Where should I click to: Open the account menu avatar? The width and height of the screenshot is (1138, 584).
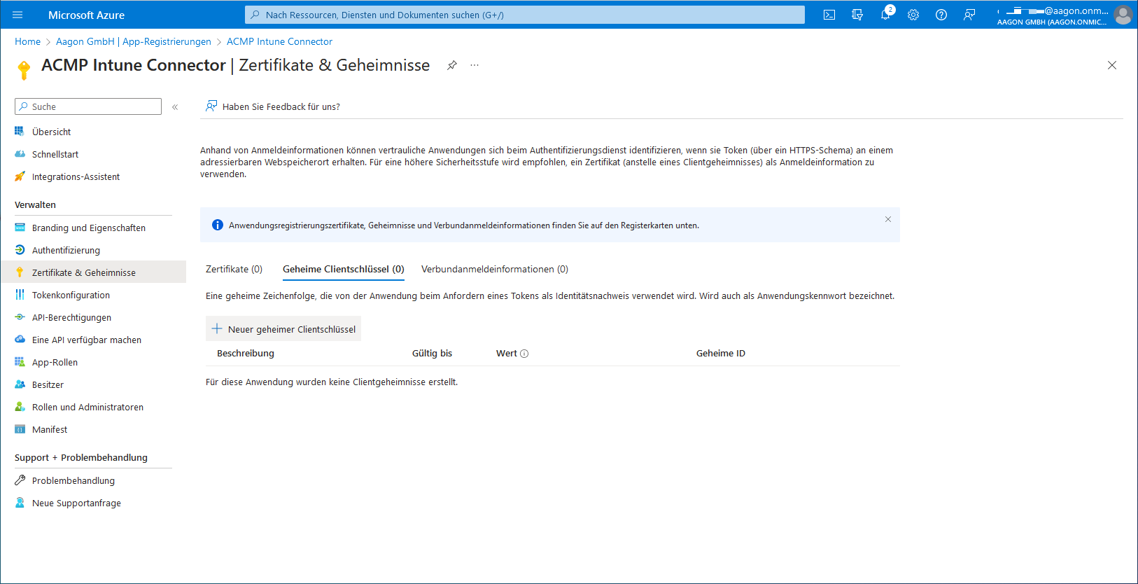[x=1123, y=15]
